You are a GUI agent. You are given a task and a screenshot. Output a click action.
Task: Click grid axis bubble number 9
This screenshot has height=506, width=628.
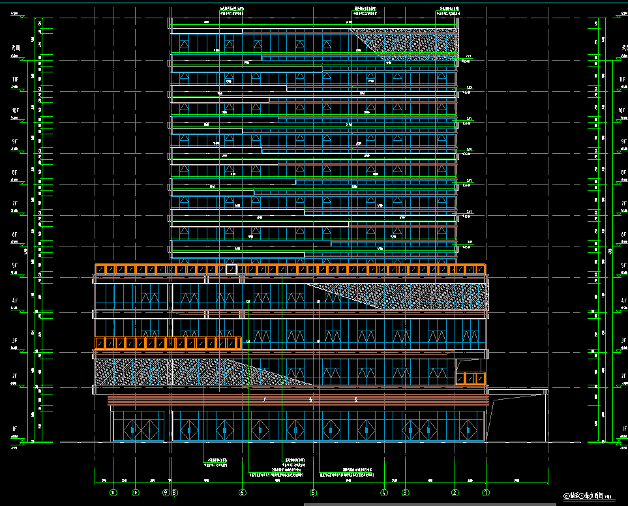[166, 492]
